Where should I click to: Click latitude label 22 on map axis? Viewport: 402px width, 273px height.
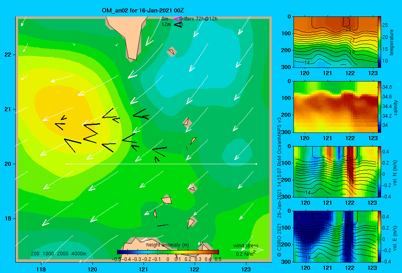[x=8, y=55]
